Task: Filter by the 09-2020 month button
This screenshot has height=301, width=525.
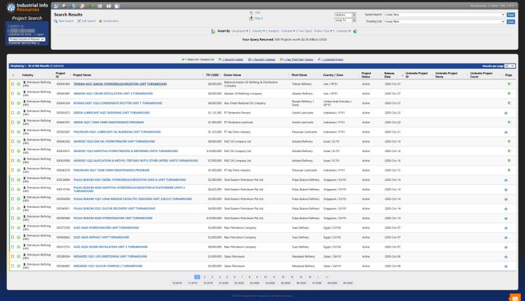Action: pos(348,283)
